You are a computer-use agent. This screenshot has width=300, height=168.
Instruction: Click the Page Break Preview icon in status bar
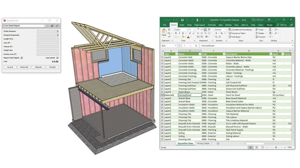pos(262,147)
